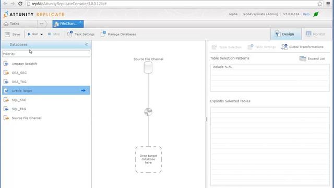
Task: Click the ORA_TRG target icon
Action: pyautogui.click(x=6, y=81)
